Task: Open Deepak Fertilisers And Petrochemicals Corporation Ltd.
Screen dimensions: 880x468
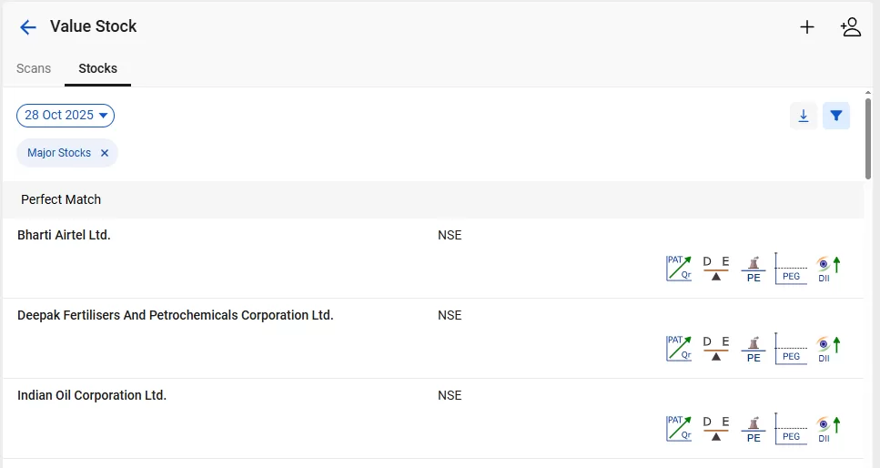Action: (x=176, y=315)
